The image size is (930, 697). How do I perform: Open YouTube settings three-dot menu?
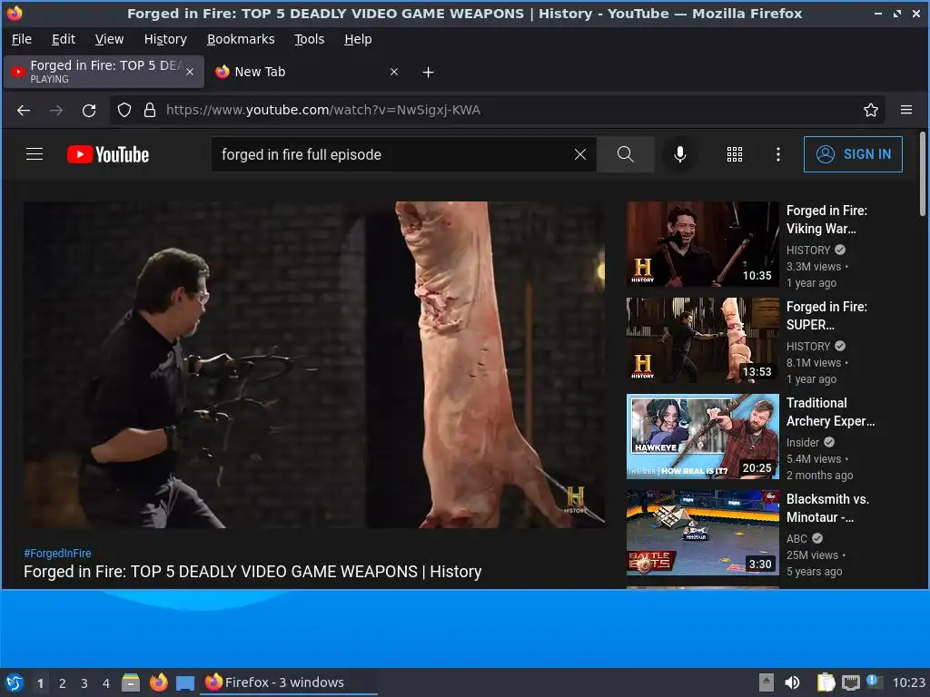coord(777,154)
